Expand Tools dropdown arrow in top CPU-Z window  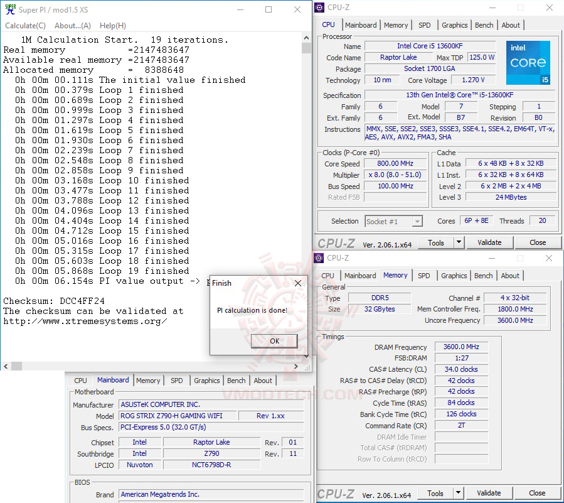pos(459,242)
